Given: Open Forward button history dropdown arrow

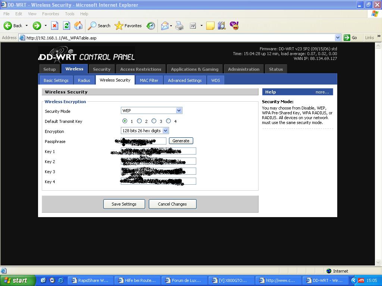Looking at the screenshot, I should (x=46, y=26).
